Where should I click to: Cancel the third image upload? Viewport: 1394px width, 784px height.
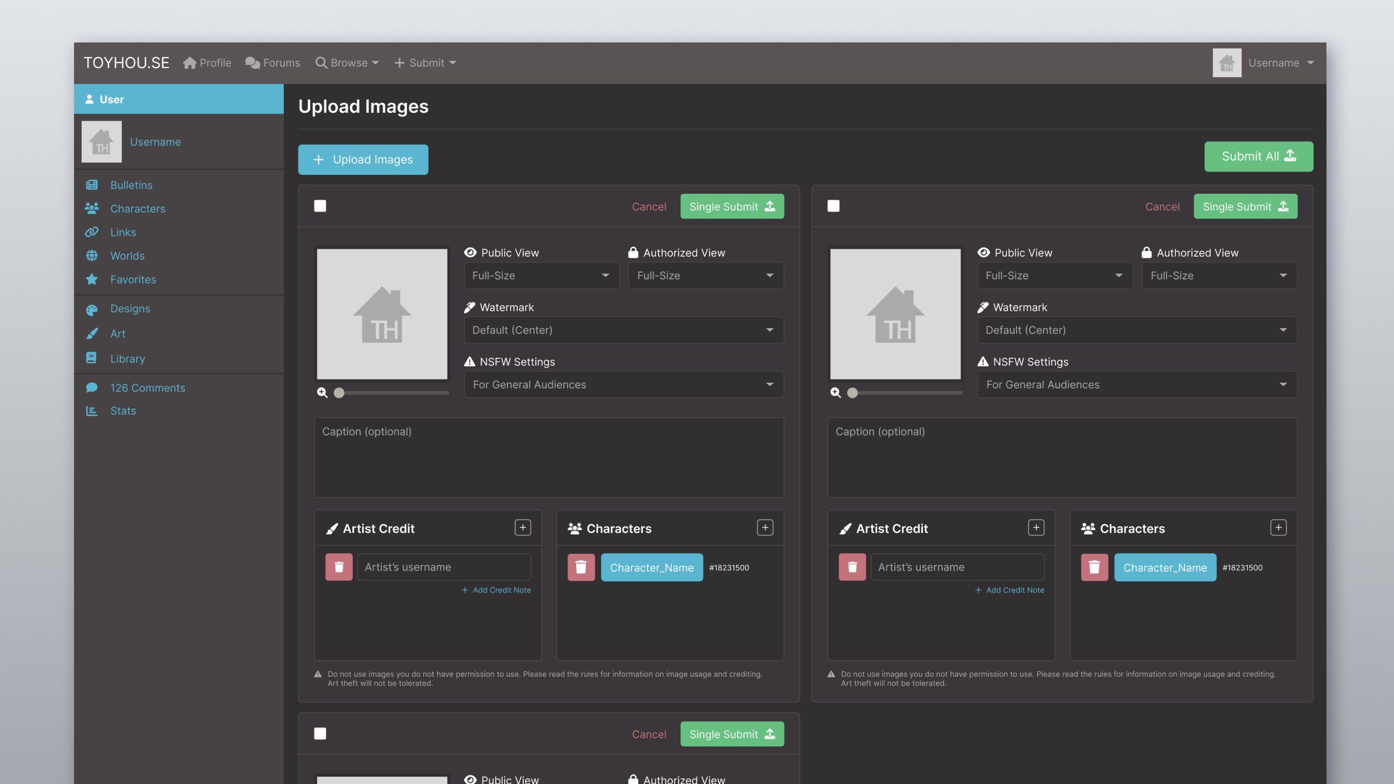click(649, 734)
